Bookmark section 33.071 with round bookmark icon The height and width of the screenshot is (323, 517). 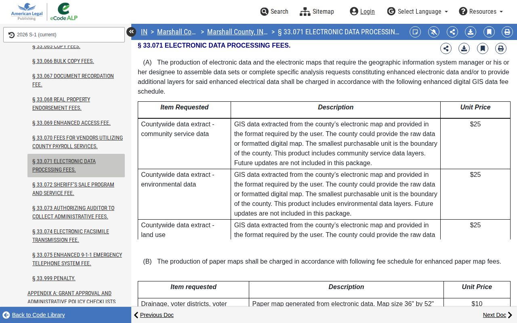pyautogui.click(x=483, y=48)
